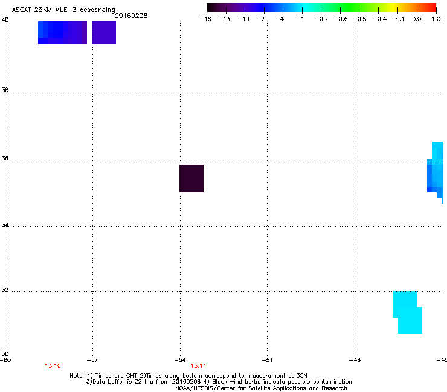
Task: Click the -0.7 color bar label
Action: [x=321, y=19]
